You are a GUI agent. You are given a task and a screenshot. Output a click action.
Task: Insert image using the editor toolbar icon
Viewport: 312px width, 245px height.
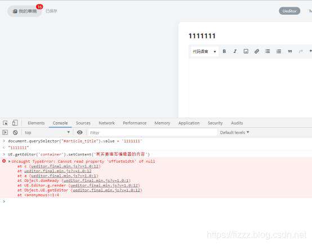pyautogui.click(x=246, y=51)
